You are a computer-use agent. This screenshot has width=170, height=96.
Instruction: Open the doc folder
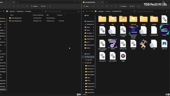pos(123,19)
